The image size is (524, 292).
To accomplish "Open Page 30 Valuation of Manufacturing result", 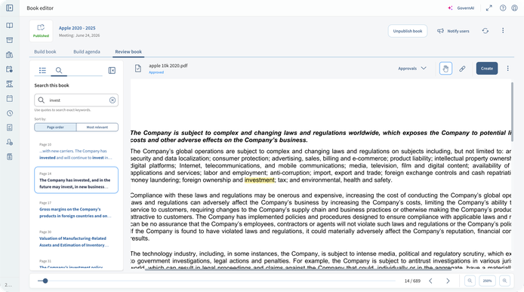I will pyautogui.click(x=76, y=238).
